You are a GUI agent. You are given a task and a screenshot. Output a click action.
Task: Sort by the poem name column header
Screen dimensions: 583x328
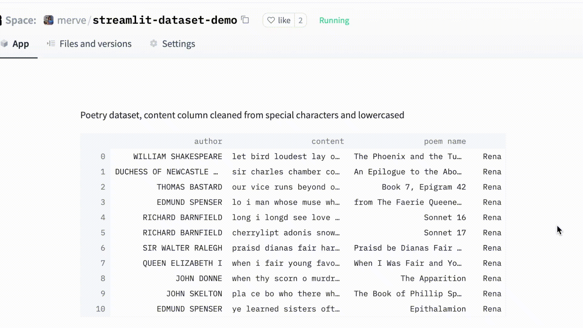[x=445, y=141]
